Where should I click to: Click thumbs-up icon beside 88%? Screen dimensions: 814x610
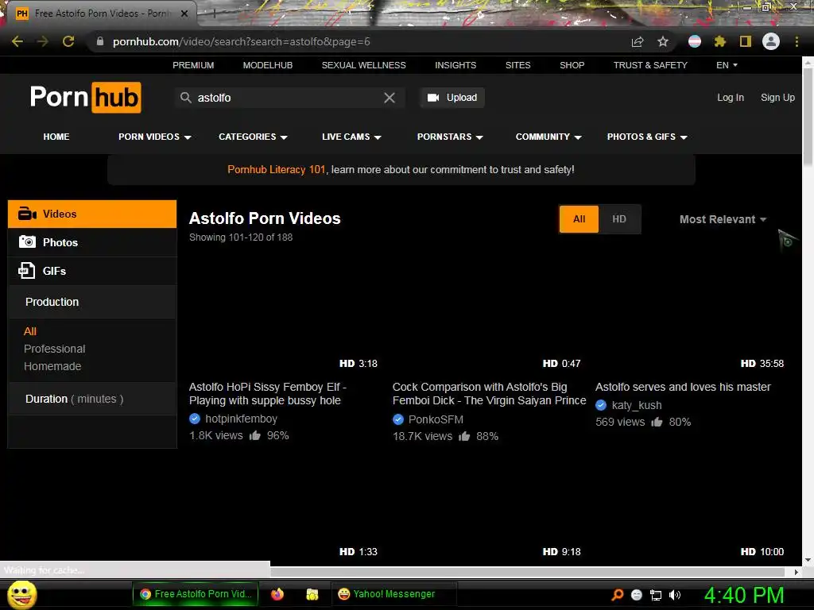point(464,436)
